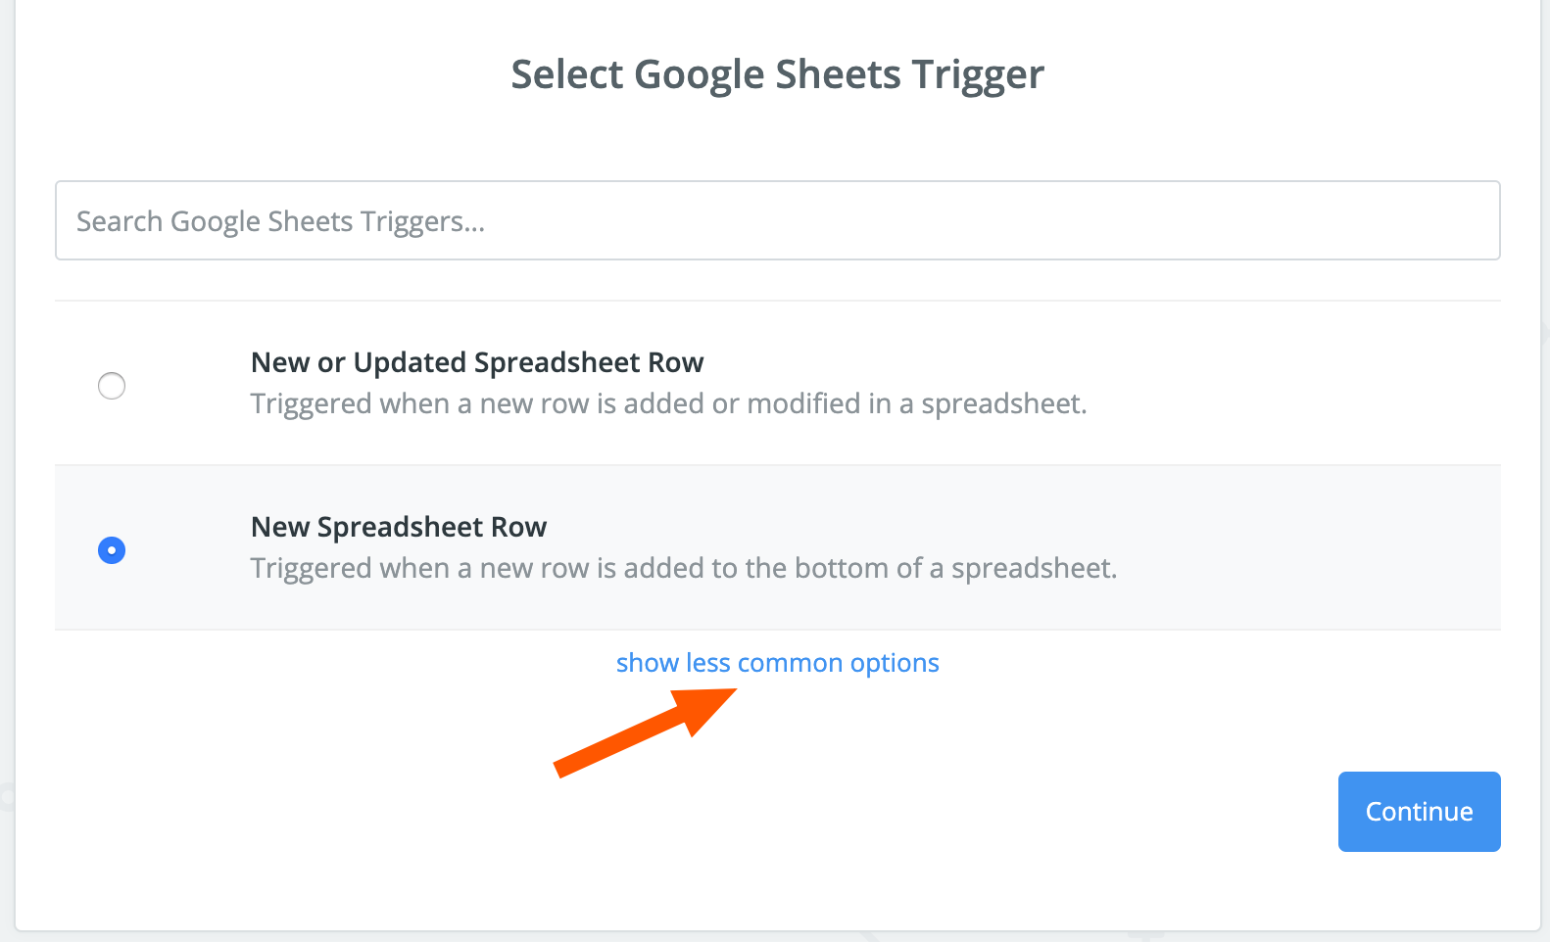Click the blue dot of the selected radio
The image size is (1550, 942).
pos(112,550)
